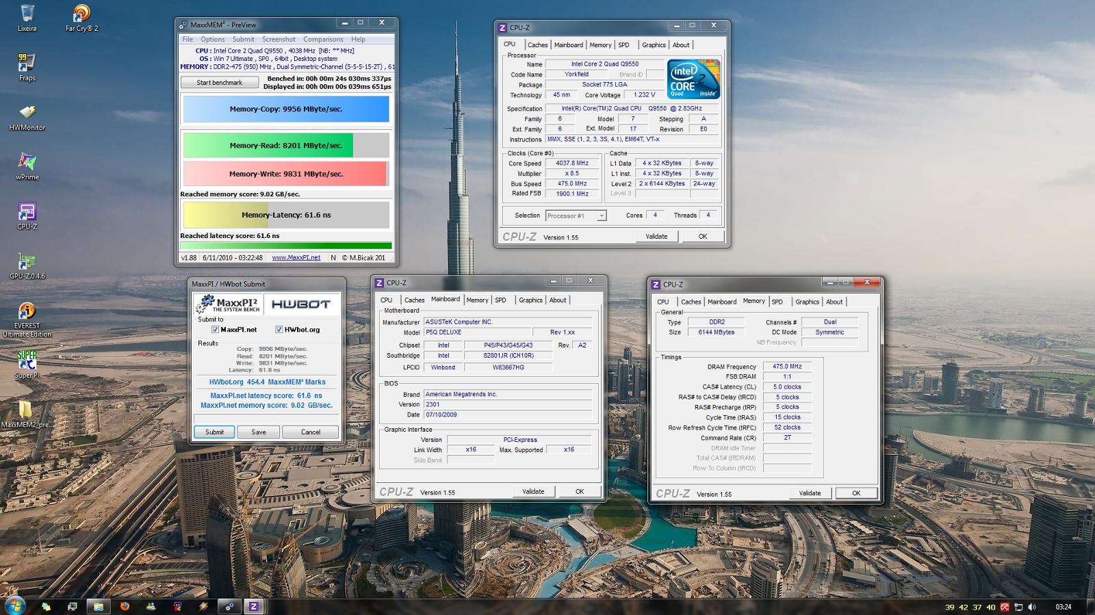Toggle the MaxxPI.net submit checkbox
The image size is (1095, 615).
tap(215, 330)
